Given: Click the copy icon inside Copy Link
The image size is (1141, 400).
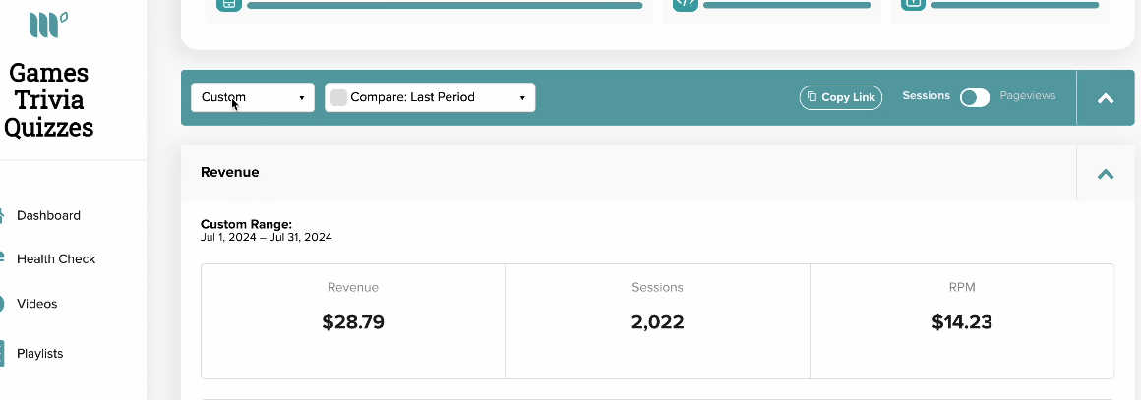Looking at the screenshot, I should (x=812, y=96).
